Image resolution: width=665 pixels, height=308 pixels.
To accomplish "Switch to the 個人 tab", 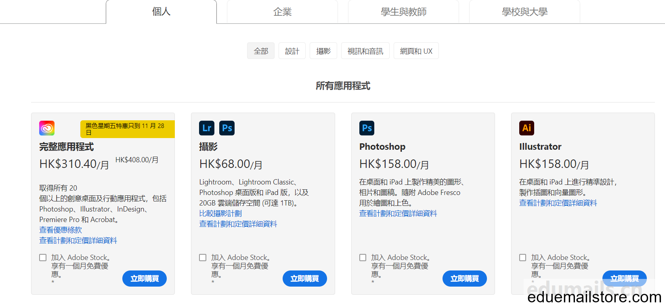I will pyautogui.click(x=161, y=12).
